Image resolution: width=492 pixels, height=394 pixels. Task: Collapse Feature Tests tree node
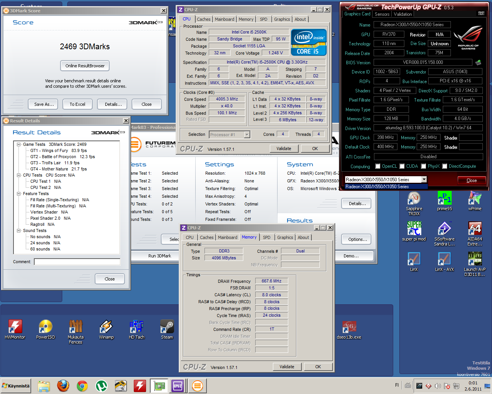click(18, 194)
